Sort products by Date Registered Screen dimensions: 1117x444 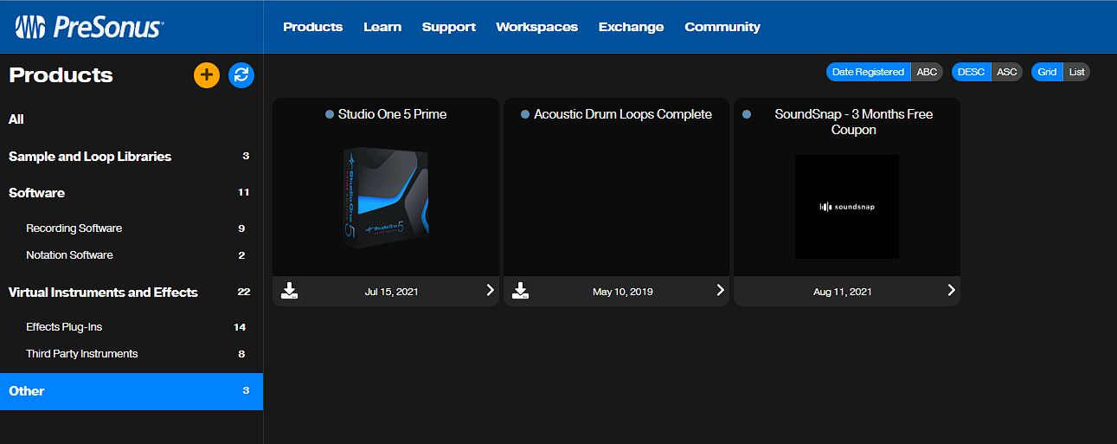(x=868, y=72)
